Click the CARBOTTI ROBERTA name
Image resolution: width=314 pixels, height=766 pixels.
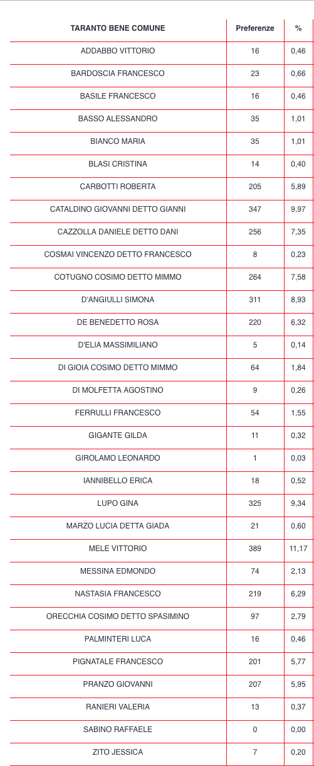click(x=118, y=187)
